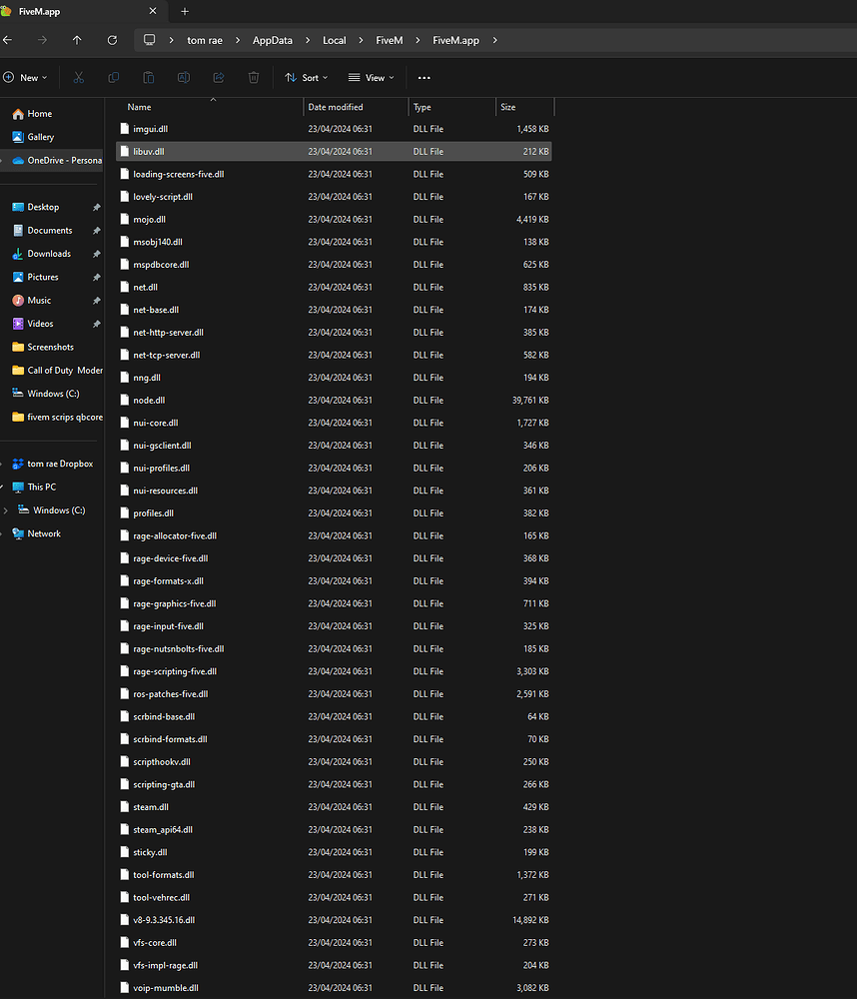
Task: Open Home from the sidebar
Action: (x=42, y=113)
